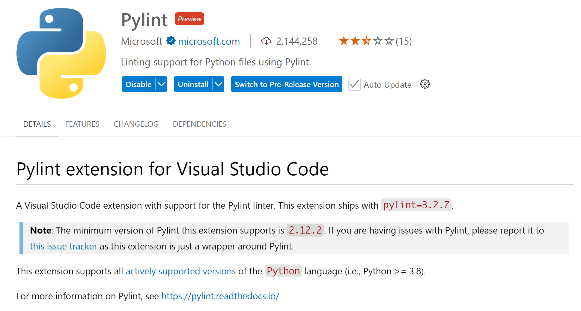The height and width of the screenshot is (311, 581).
Task: Open the Changelog tab
Action: (x=136, y=124)
